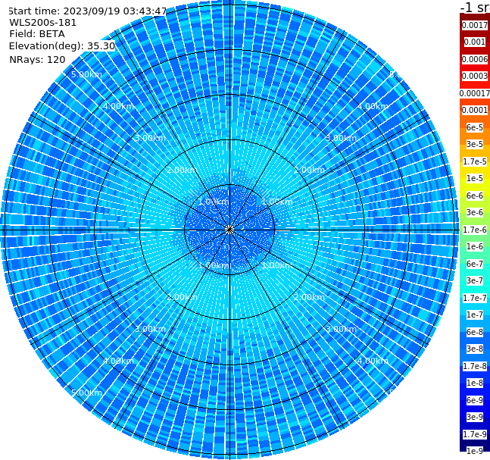This screenshot has width=490, height=460.
Task: Click the 6e-9 colorbar label
Action: [475, 400]
